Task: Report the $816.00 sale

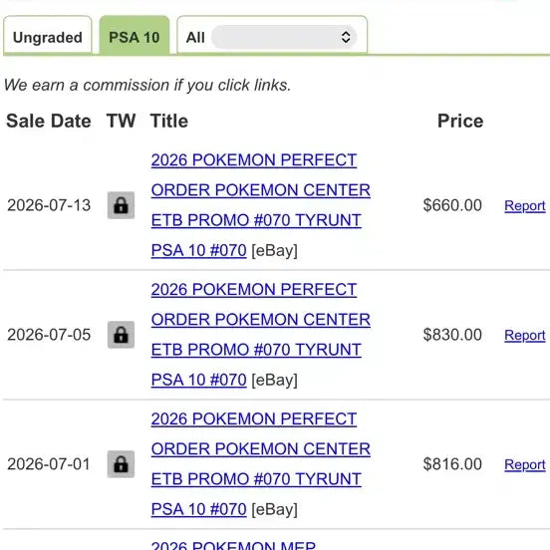Action: [x=525, y=464]
